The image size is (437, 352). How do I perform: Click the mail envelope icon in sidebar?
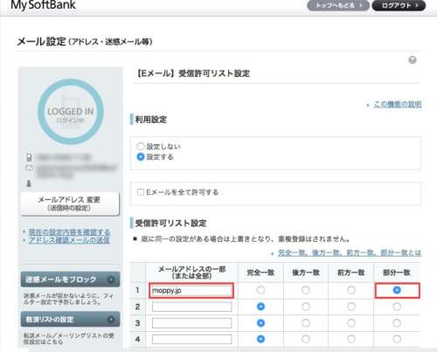tap(29, 168)
